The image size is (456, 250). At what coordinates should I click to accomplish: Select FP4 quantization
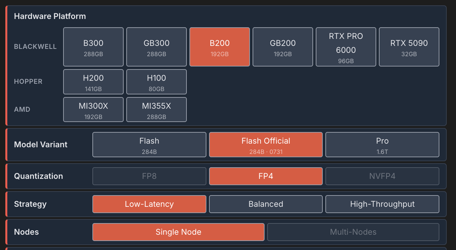266,176
